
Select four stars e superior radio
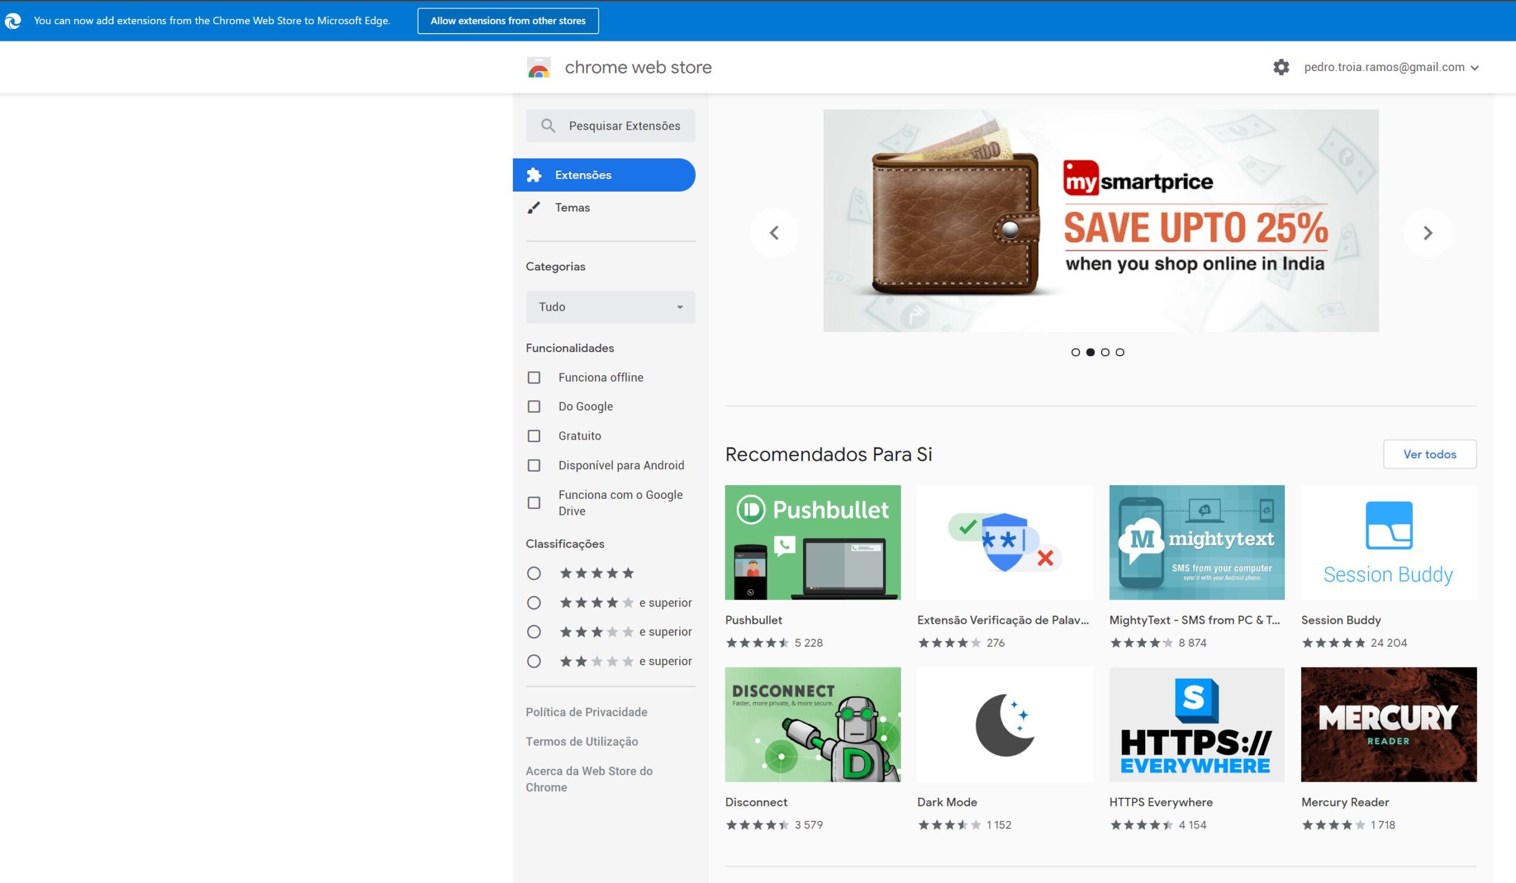tap(534, 602)
